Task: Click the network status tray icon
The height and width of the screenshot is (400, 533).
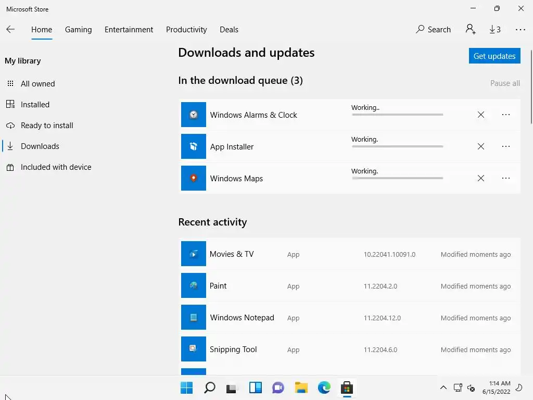Action: [x=458, y=387]
